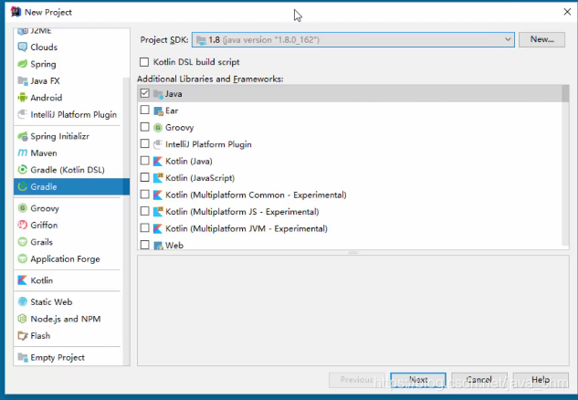This screenshot has height=400, width=578.
Task: Check Kotlin (Multiplatform JVM - Experimental) checkbox
Action: tap(145, 228)
